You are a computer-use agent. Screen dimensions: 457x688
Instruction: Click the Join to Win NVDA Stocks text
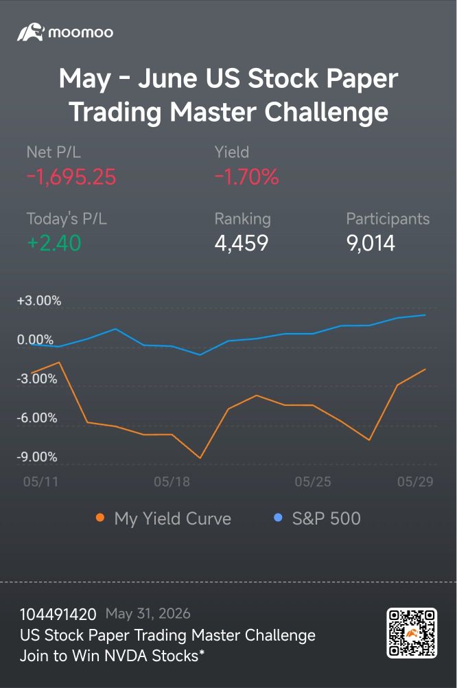click(112, 656)
